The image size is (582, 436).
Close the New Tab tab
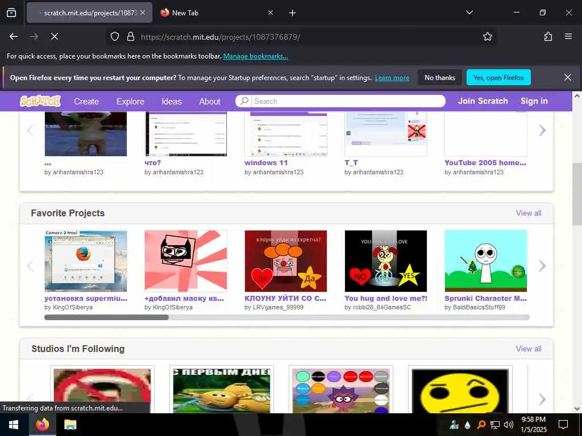click(x=271, y=12)
